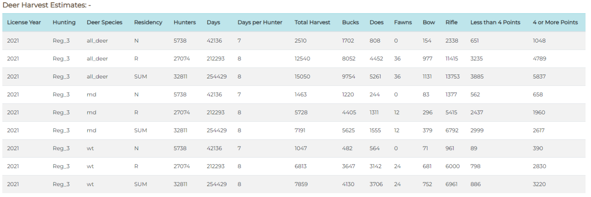Click the 4 or More Points header
The width and height of the screenshot is (591, 197).
pos(555,22)
